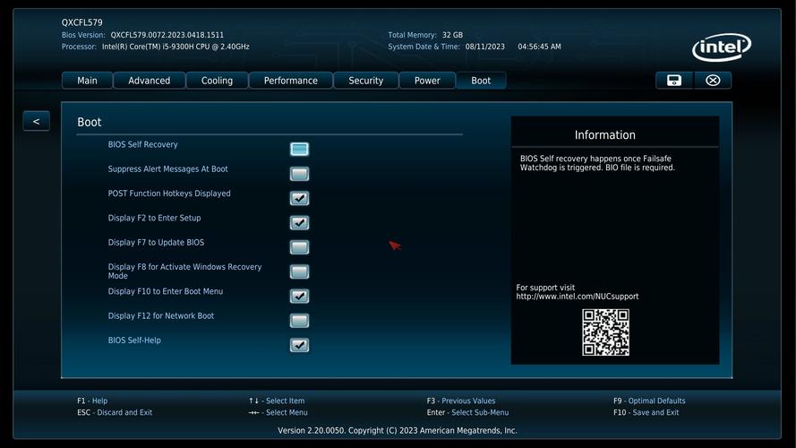Enable Display F7 to Update BIOS
Viewport: 796px width, 448px height.
[x=299, y=247]
